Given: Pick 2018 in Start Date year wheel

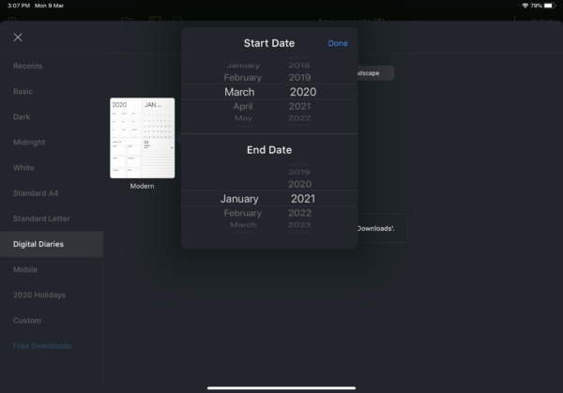Looking at the screenshot, I should tap(299, 66).
